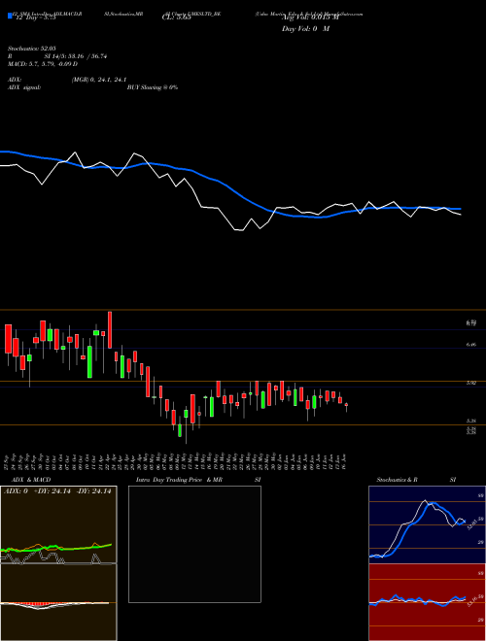Open the red RSI chart panel
Screen dimensions: 486x641
tap(427, 602)
